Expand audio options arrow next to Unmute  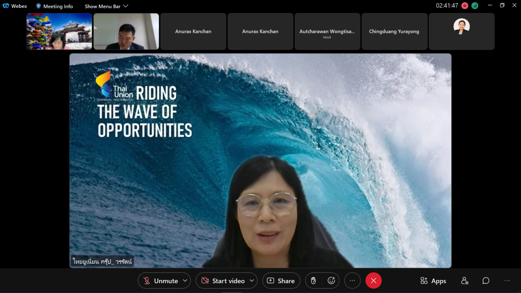(x=184, y=281)
